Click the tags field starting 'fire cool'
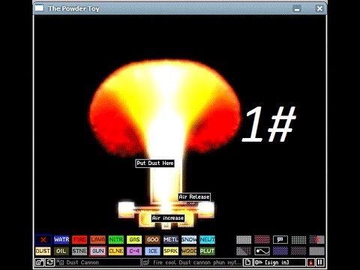The width and height of the screenshot is (360, 270). (192, 262)
